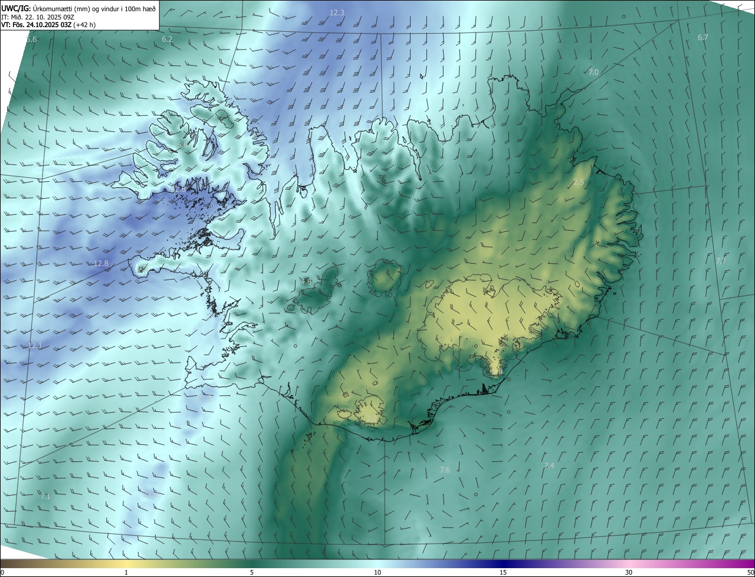The height and width of the screenshot is (577, 755).
Task: Click the 12.1 value label on the map
Action: (x=35, y=345)
